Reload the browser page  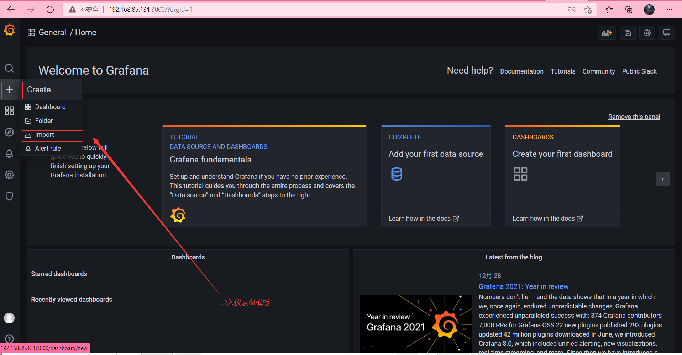50,10
